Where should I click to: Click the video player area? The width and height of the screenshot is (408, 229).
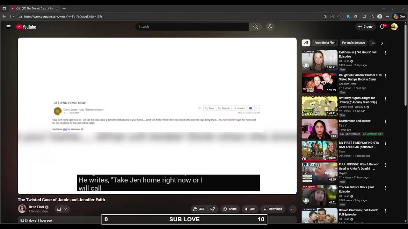[157, 116]
